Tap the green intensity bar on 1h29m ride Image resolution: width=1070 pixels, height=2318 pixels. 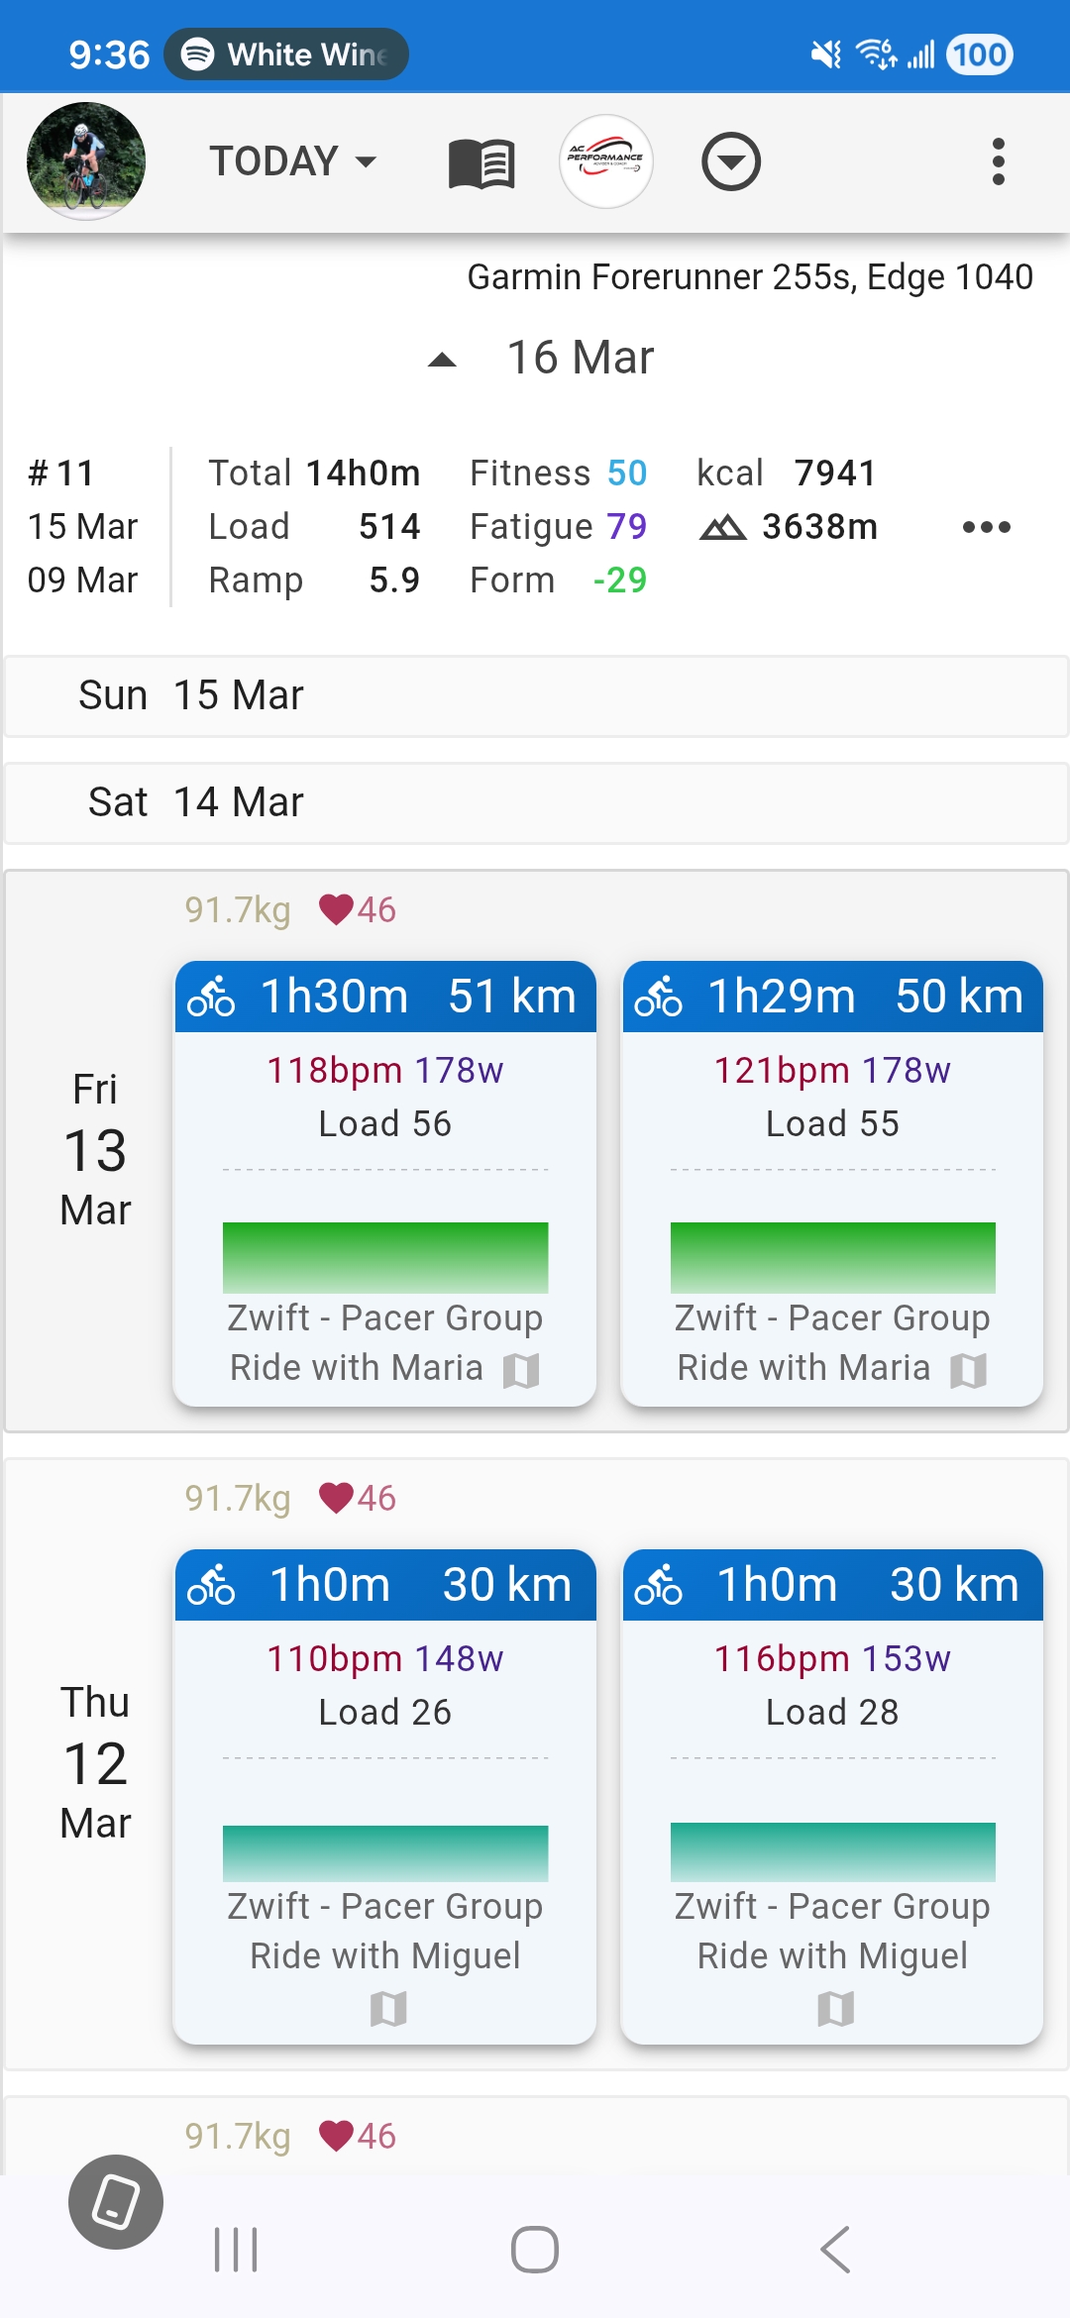point(832,1257)
